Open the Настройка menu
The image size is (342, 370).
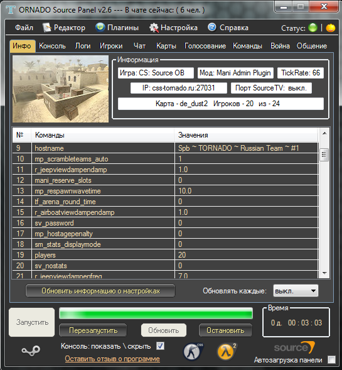(179, 28)
